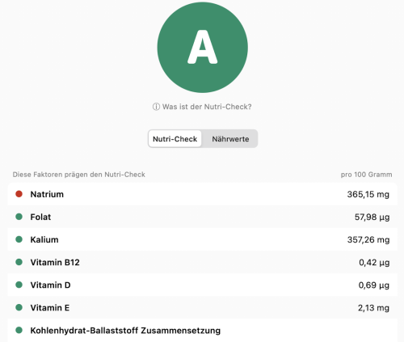404x342 pixels.
Task: Click the green dot beside Vitamin E
Action: (x=19, y=307)
